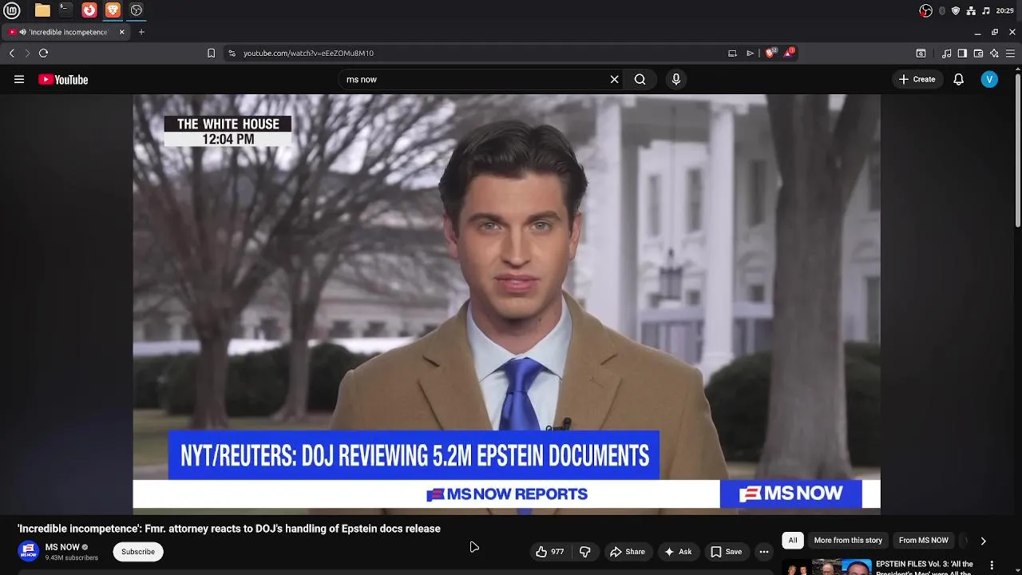
Task: Open Leo AI sparkle icon
Action: (994, 53)
